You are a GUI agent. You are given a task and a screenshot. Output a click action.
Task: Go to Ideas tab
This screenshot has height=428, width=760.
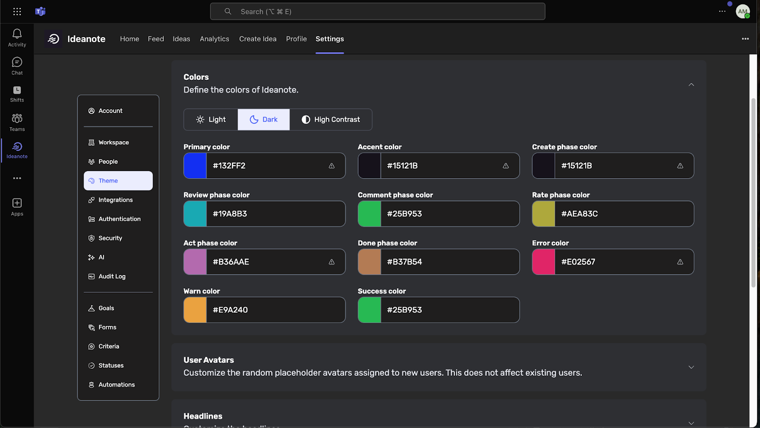pyautogui.click(x=181, y=39)
